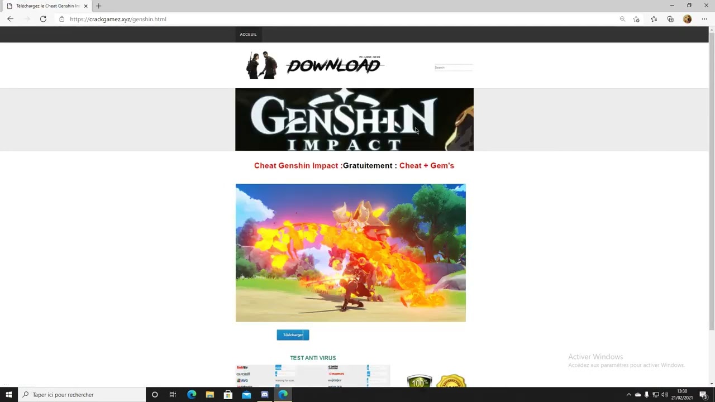This screenshot has width=715, height=402.
Task: Click the OneDrive cloud tray icon
Action: click(x=638, y=395)
